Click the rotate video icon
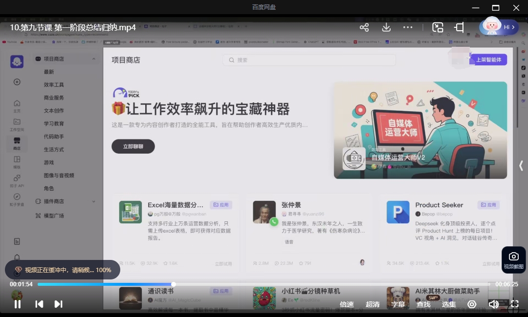528x317 pixels. tap(459, 27)
